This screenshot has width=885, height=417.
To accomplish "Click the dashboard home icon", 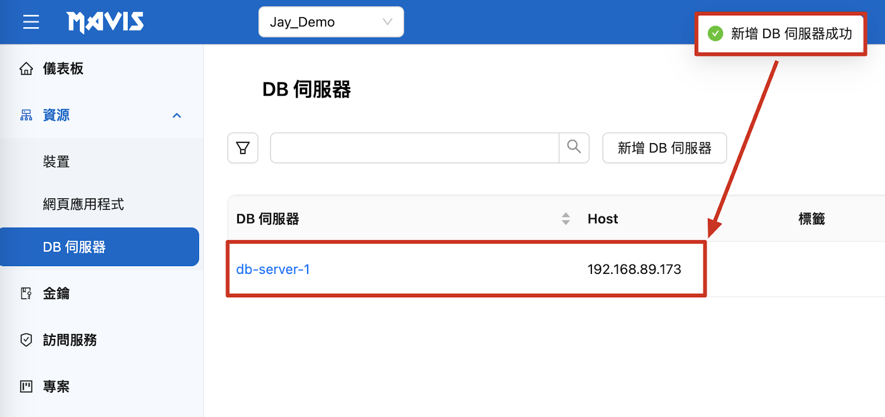I will 26,69.
